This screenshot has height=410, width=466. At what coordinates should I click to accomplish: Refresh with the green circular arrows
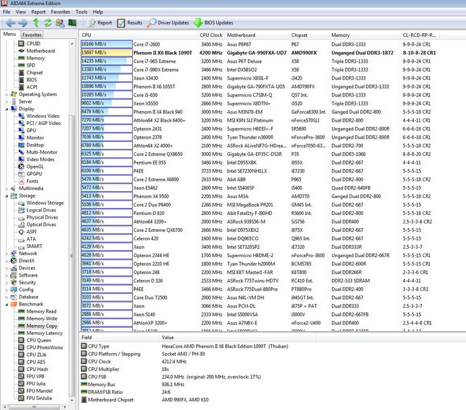click(x=47, y=23)
